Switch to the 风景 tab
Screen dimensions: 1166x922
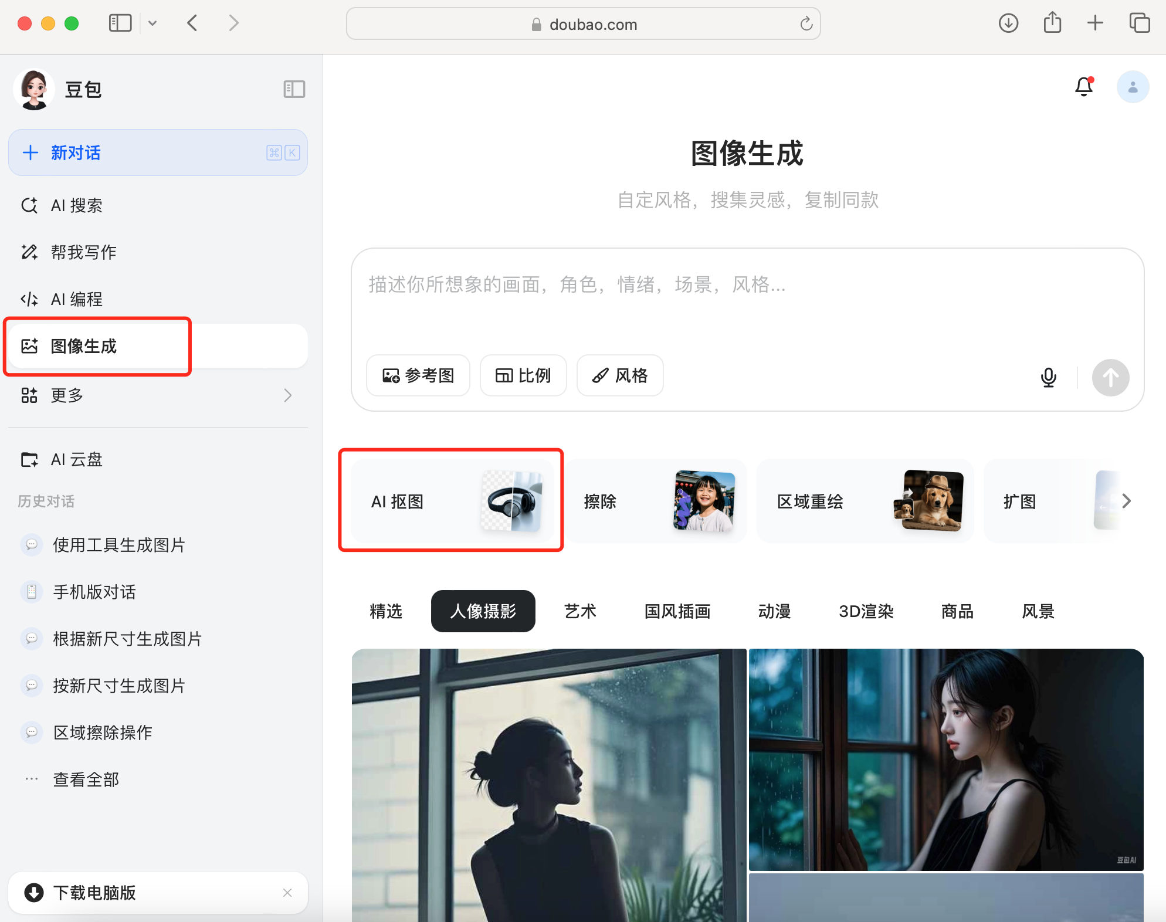click(1038, 611)
